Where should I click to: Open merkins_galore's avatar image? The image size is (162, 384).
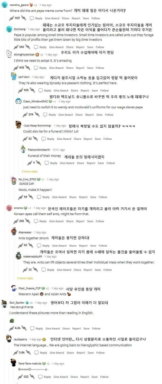(4, 5)
